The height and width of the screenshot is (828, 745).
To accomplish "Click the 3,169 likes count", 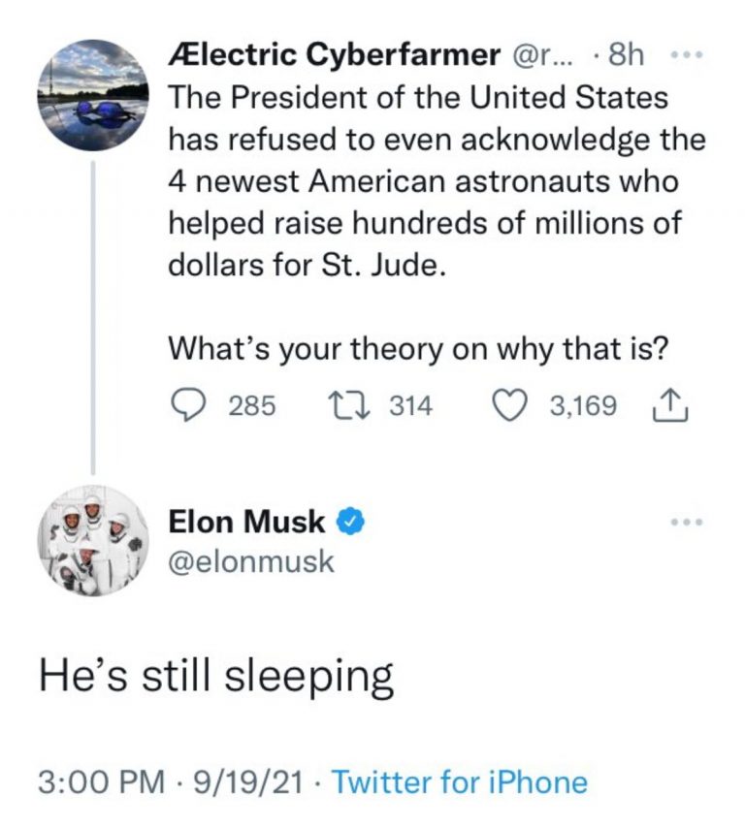I will [x=582, y=405].
